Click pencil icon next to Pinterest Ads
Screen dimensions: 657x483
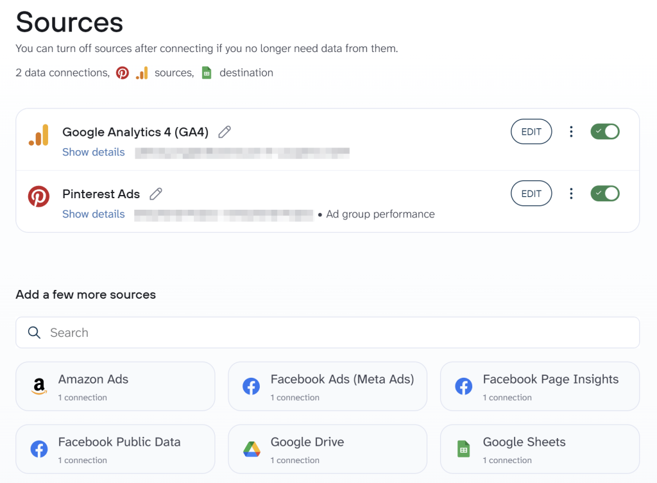pos(156,194)
